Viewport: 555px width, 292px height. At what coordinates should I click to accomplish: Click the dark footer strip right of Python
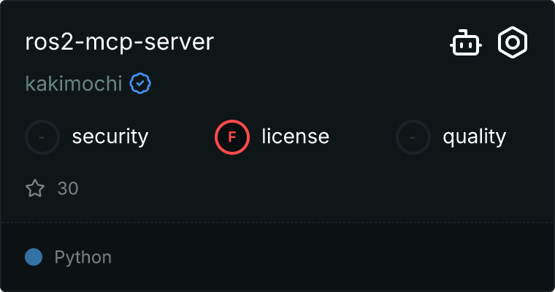(x=329, y=257)
